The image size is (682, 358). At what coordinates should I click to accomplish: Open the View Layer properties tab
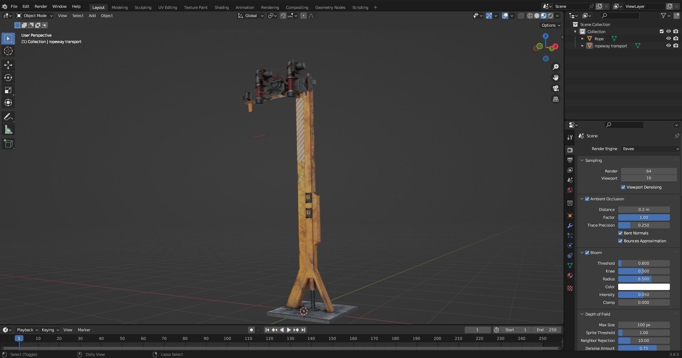pos(570,170)
